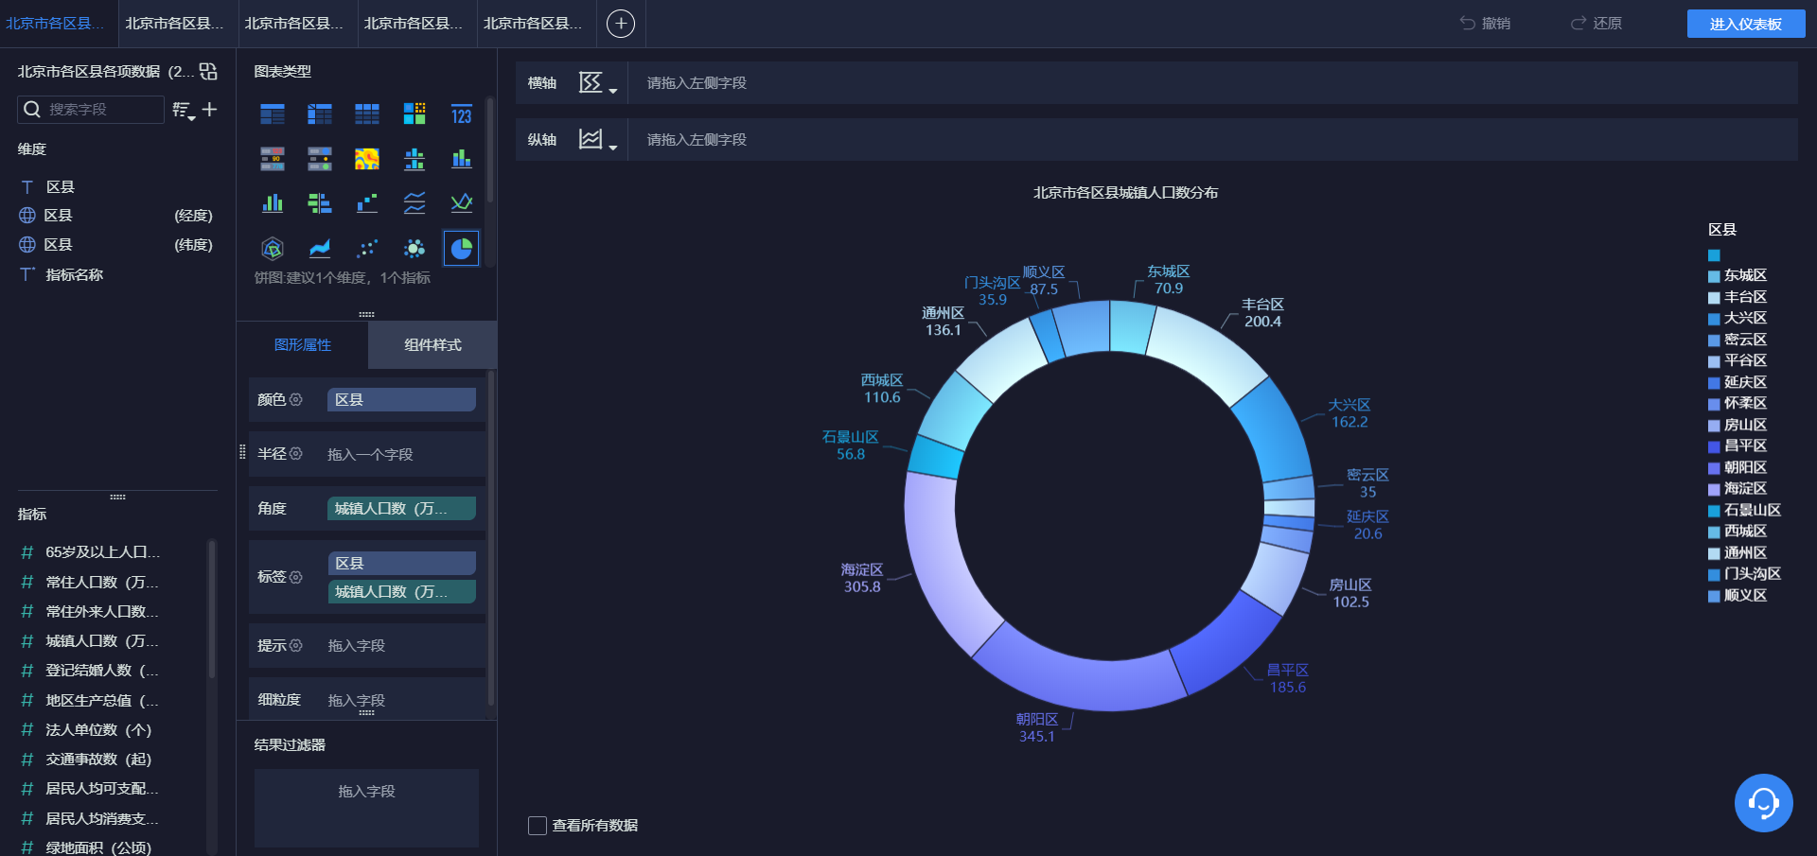This screenshot has height=856, width=1817.
Task: Click 还原 redo button
Action: point(1596,24)
